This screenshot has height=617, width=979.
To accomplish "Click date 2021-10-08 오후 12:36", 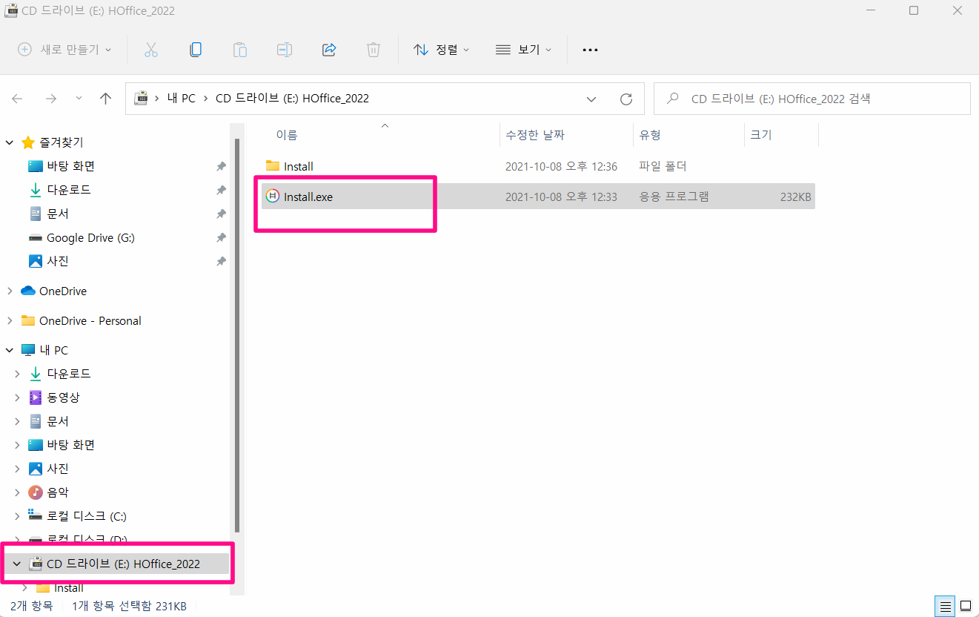I will 561,167.
